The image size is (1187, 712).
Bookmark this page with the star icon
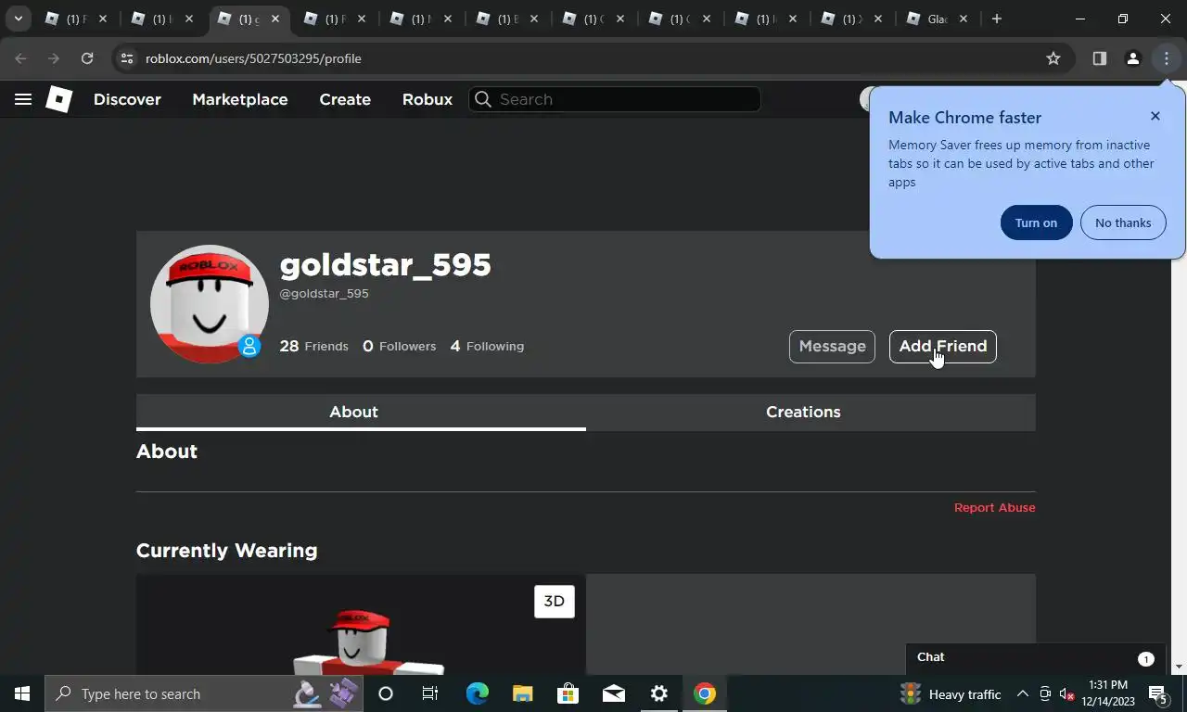click(1053, 58)
